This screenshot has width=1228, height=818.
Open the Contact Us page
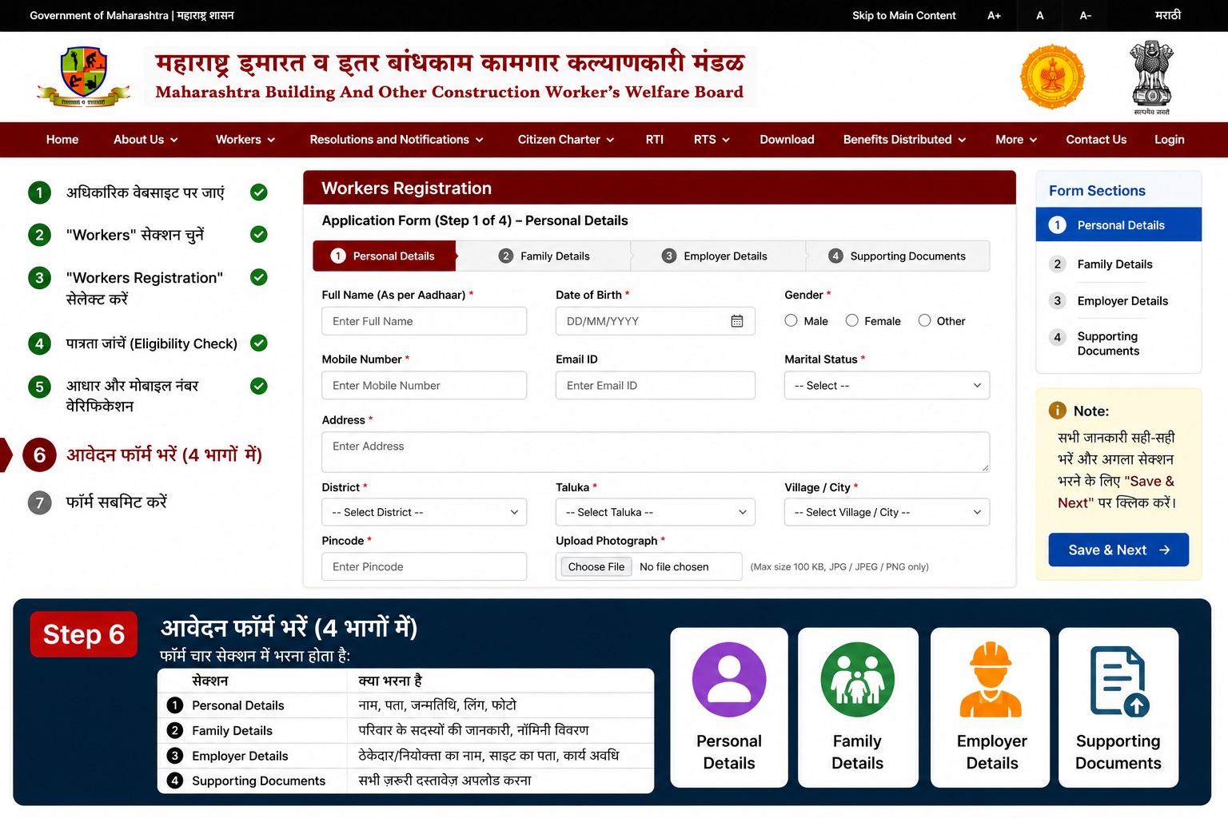(x=1096, y=140)
